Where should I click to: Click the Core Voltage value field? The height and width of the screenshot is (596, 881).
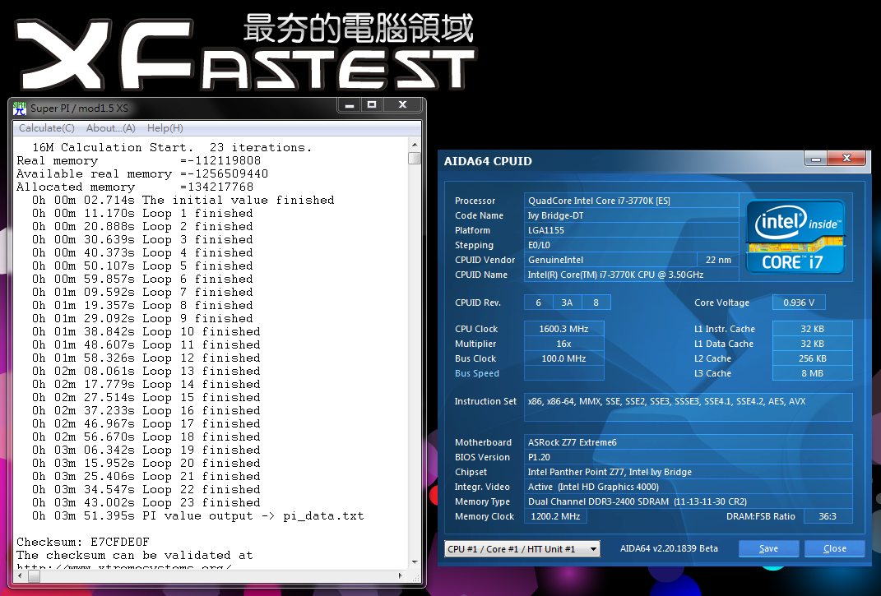click(799, 303)
